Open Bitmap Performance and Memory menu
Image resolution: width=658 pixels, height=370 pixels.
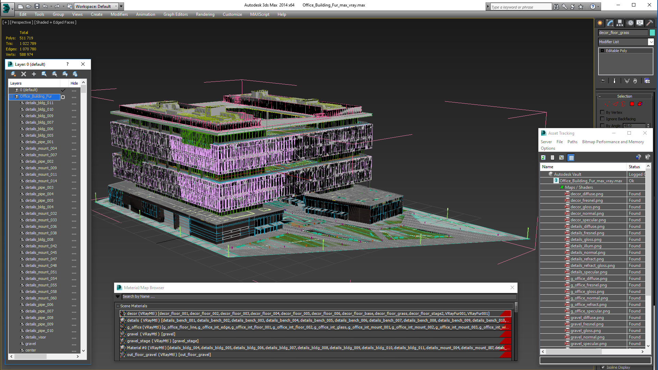click(x=613, y=142)
